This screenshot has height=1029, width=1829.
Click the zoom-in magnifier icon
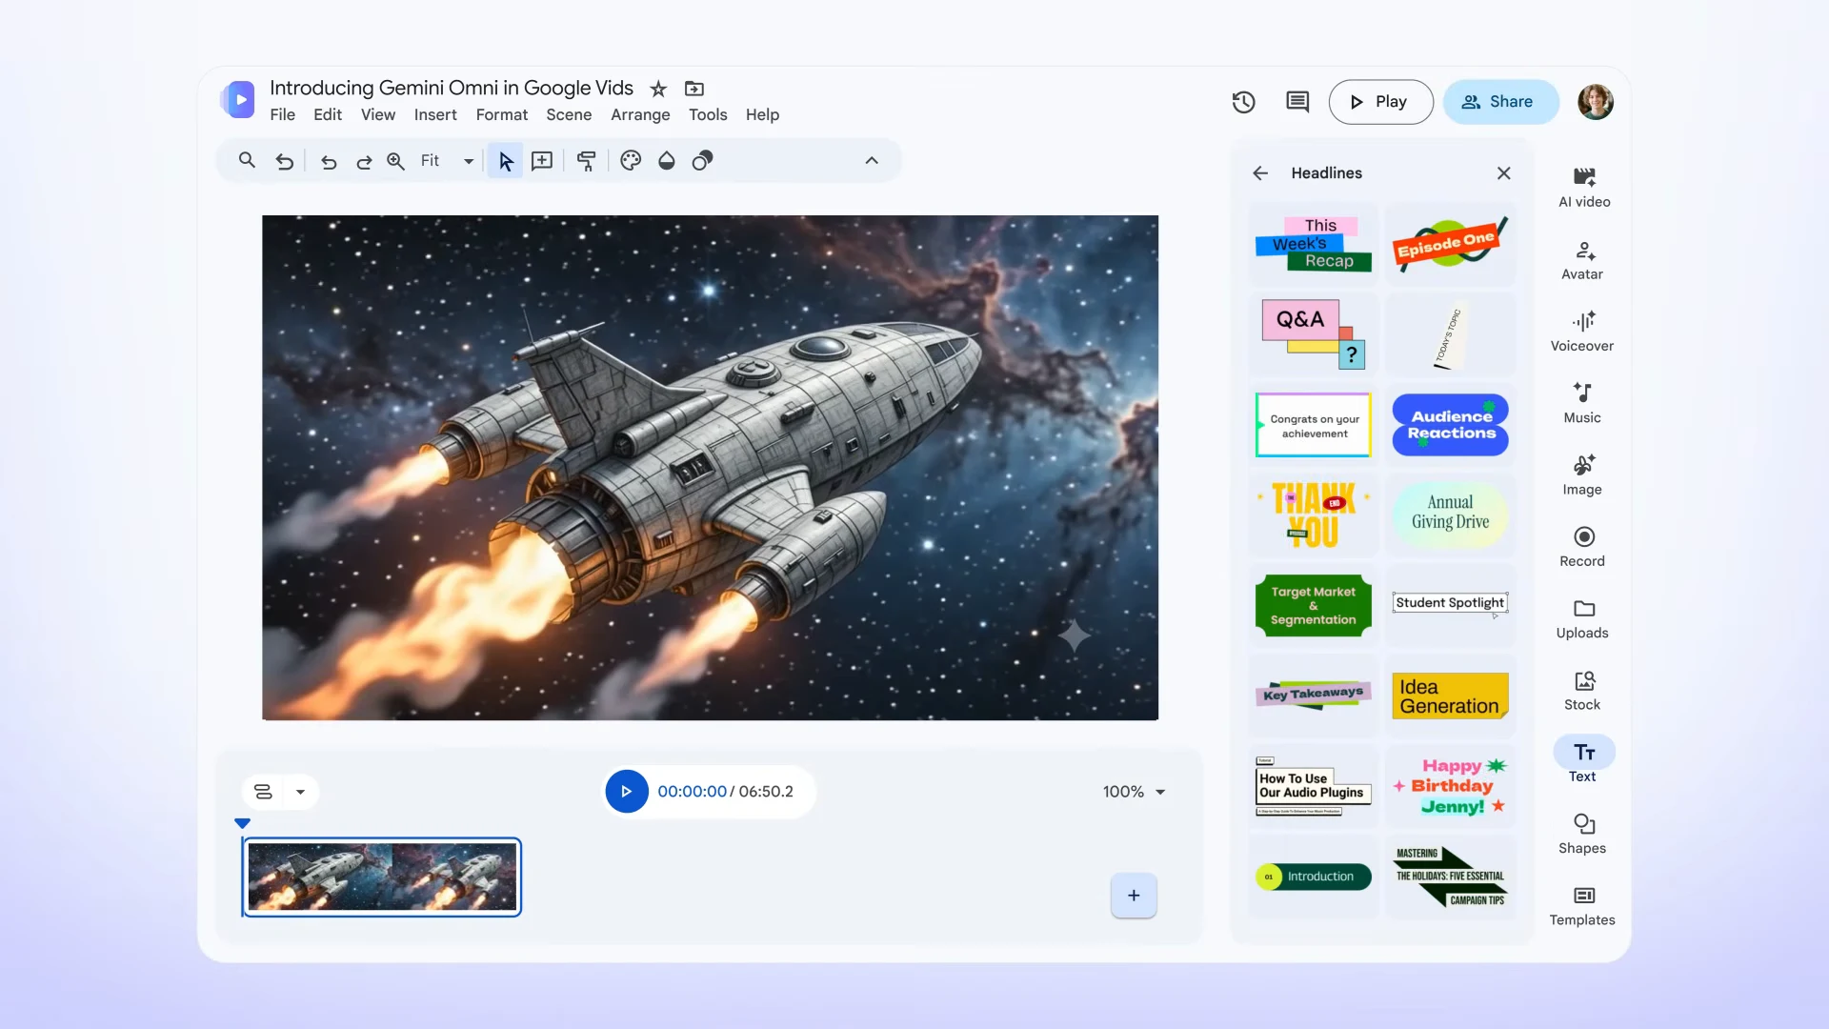(395, 161)
